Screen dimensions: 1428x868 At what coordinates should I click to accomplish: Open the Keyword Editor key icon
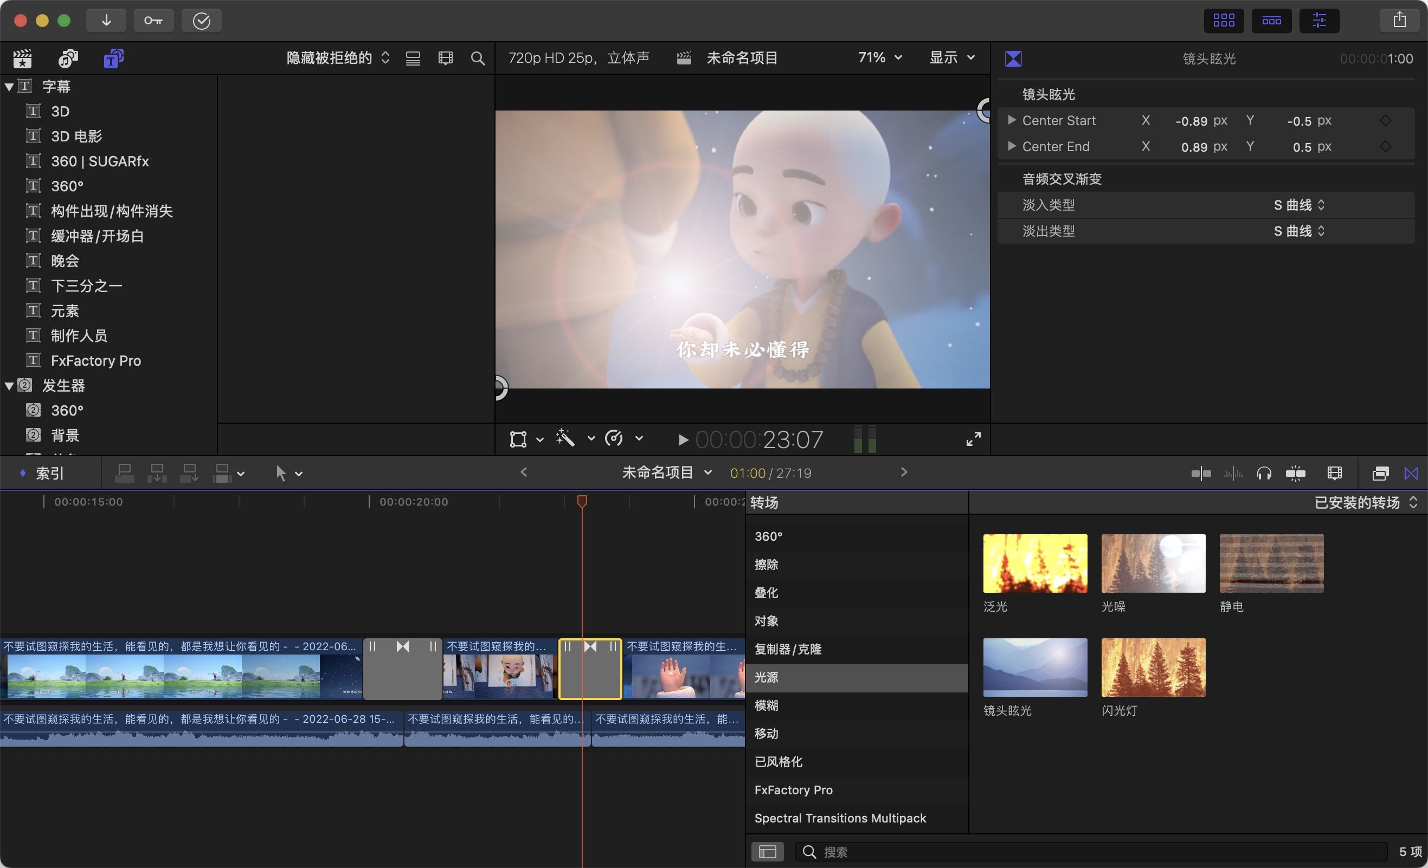point(153,20)
